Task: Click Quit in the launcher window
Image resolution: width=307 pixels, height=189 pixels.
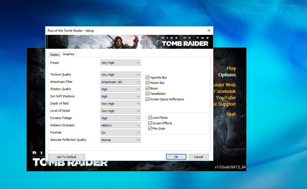Action: click(231, 114)
